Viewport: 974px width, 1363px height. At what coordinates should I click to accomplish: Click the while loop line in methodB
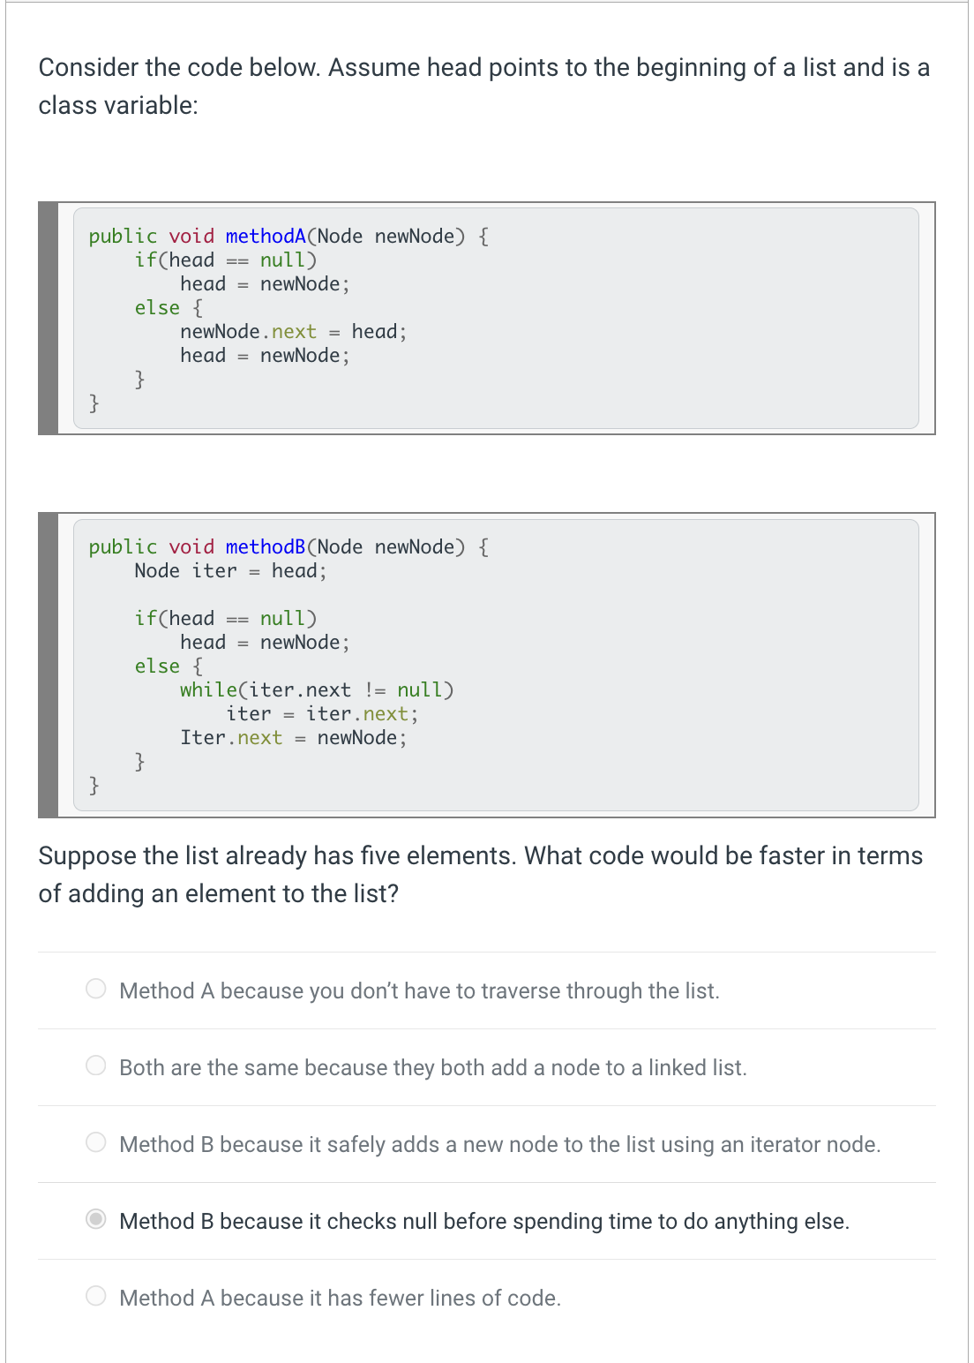318,689
